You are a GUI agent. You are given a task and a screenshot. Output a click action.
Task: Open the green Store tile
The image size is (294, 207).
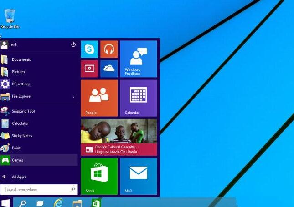click(x=99, y=177)
